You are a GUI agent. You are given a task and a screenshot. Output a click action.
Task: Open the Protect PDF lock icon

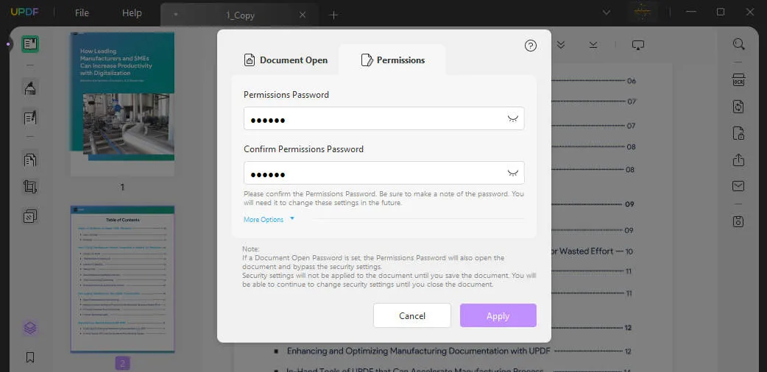[738, 133]
